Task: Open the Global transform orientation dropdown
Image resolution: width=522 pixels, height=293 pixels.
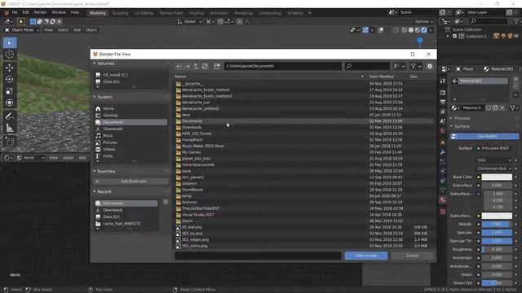Action: pos(189,22)
